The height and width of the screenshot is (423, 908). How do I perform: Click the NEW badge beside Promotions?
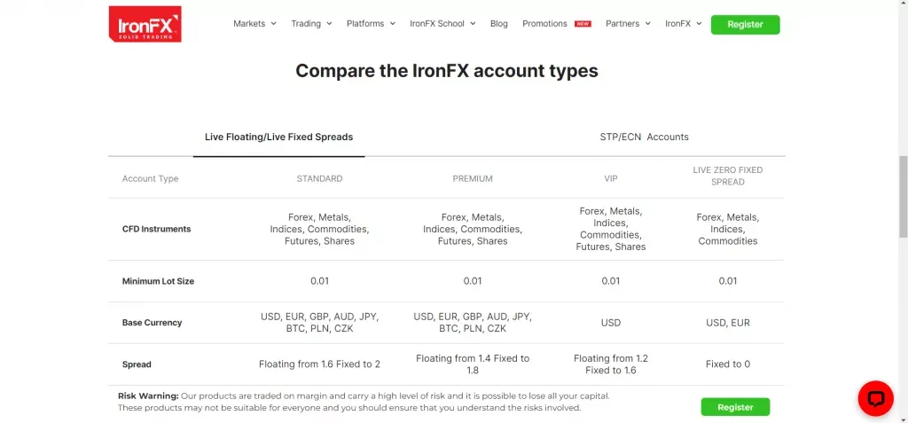click(583, 24)
